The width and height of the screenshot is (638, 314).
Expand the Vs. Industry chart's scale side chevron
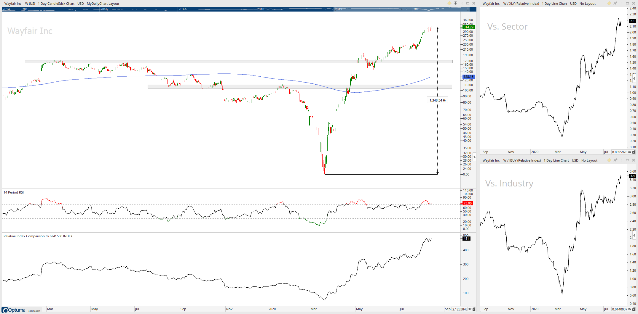[634, 235]
